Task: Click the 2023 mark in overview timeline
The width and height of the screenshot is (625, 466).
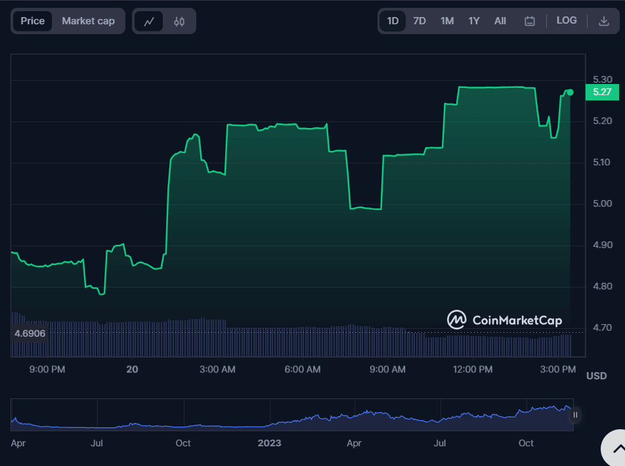Action: (x=269, y=443)
